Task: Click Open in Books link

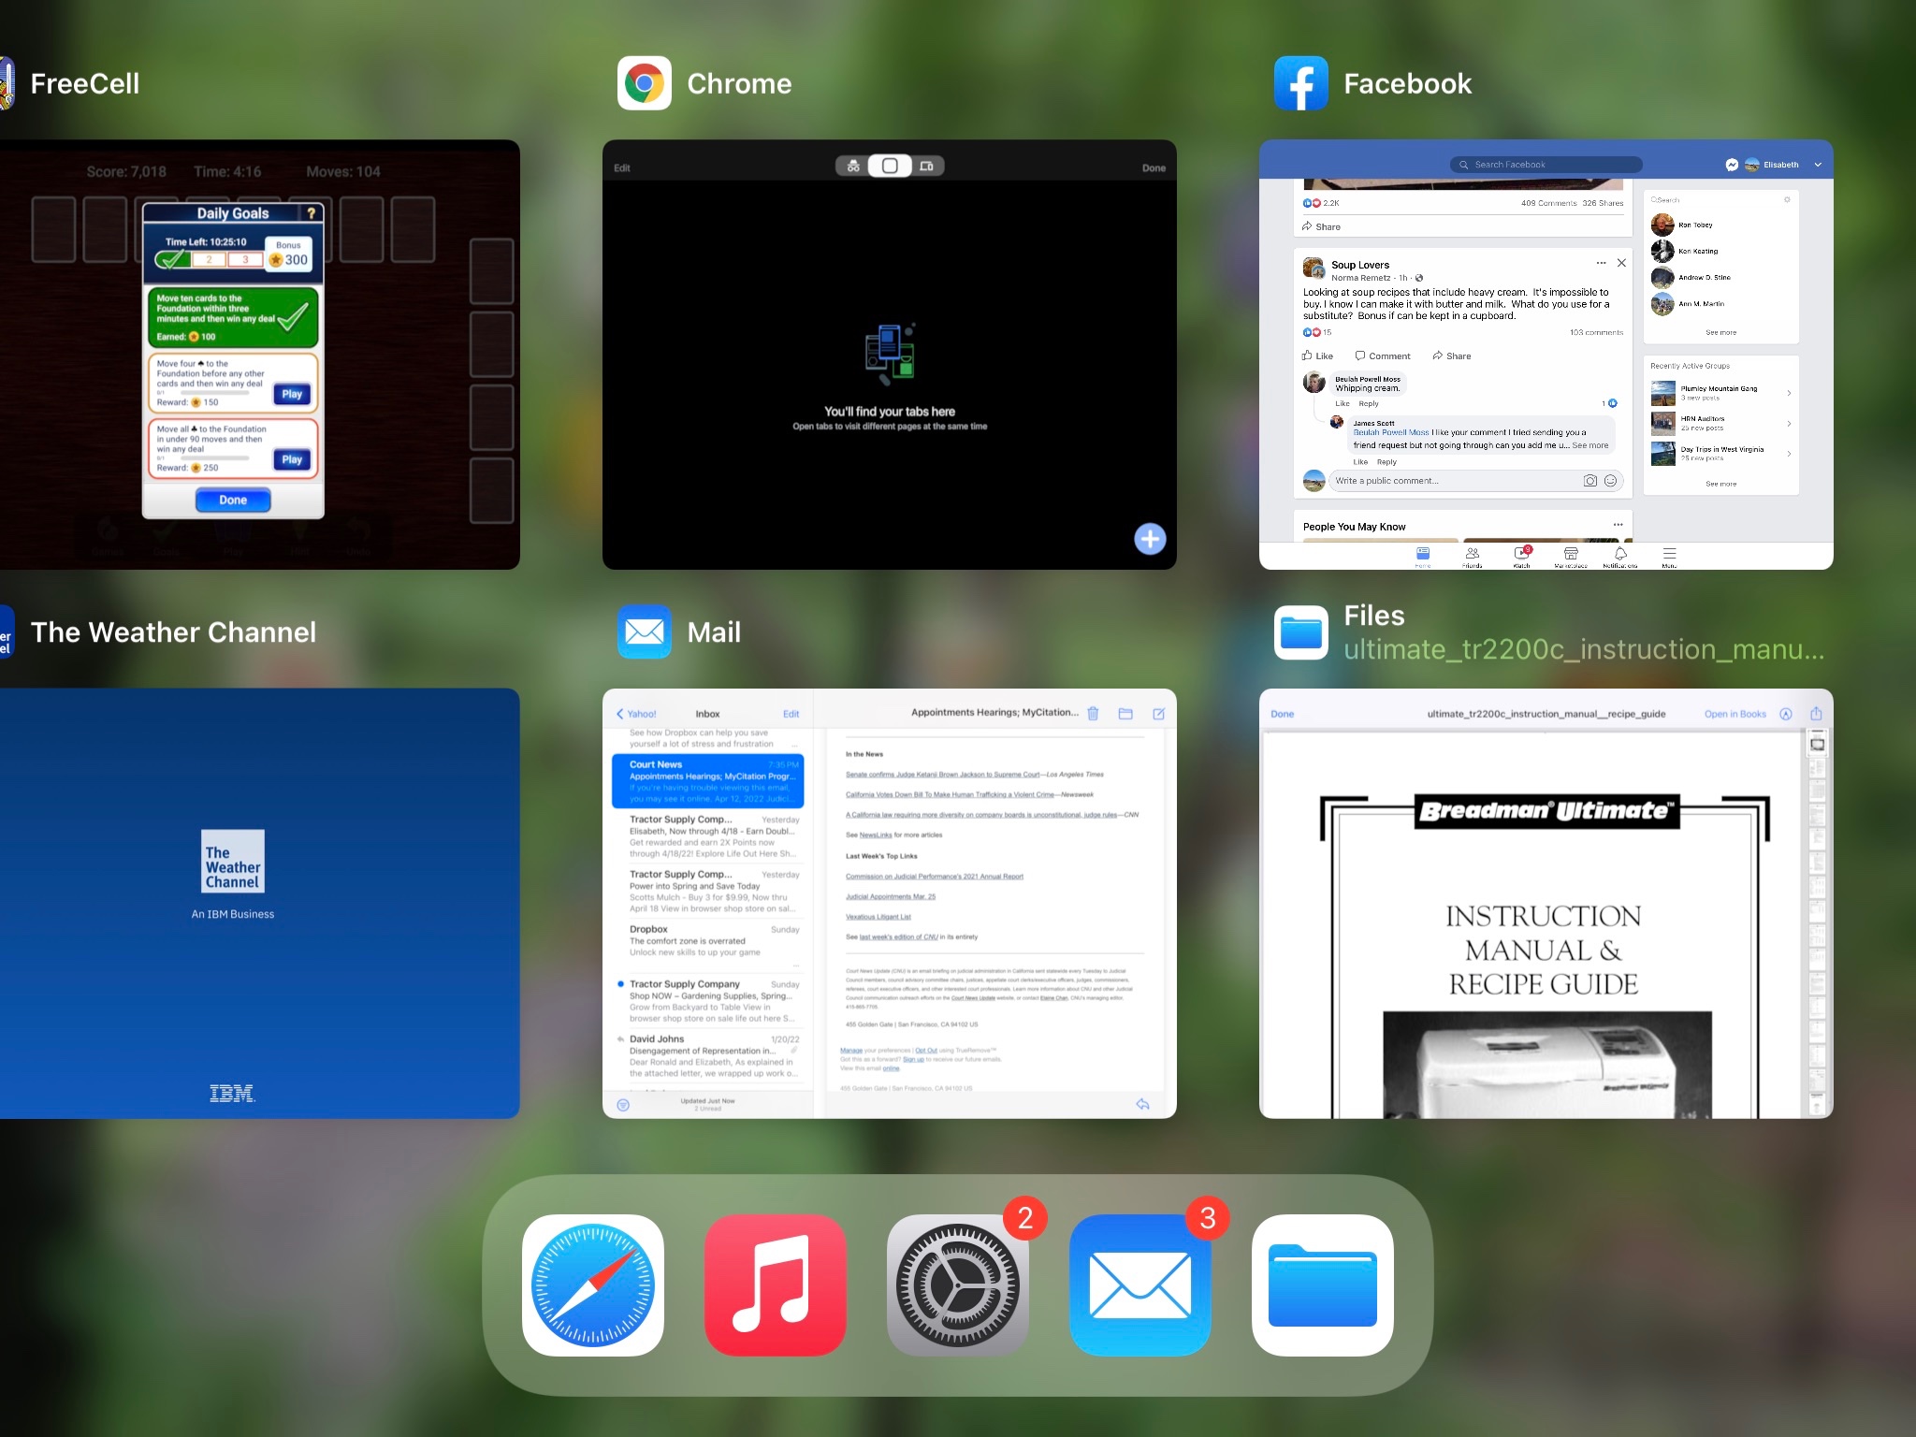Action: (x=1735, y=714)
